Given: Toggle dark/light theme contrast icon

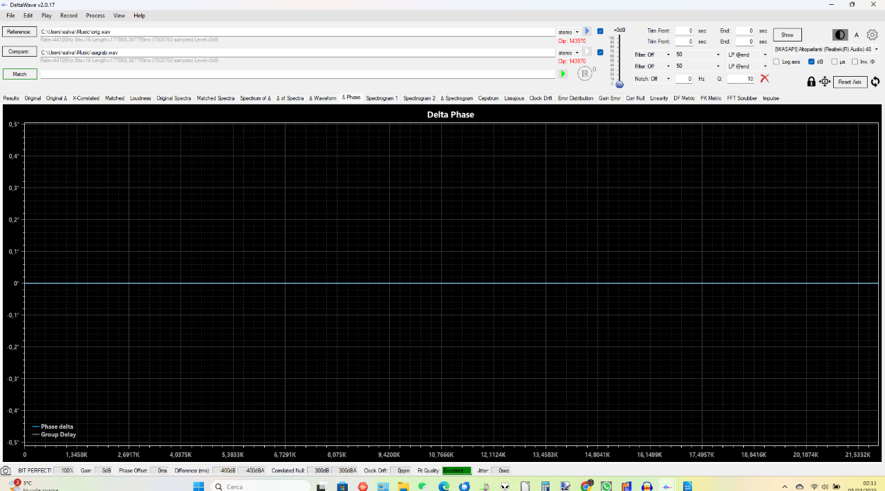Looking at the screenshot, I should (840, 35).
